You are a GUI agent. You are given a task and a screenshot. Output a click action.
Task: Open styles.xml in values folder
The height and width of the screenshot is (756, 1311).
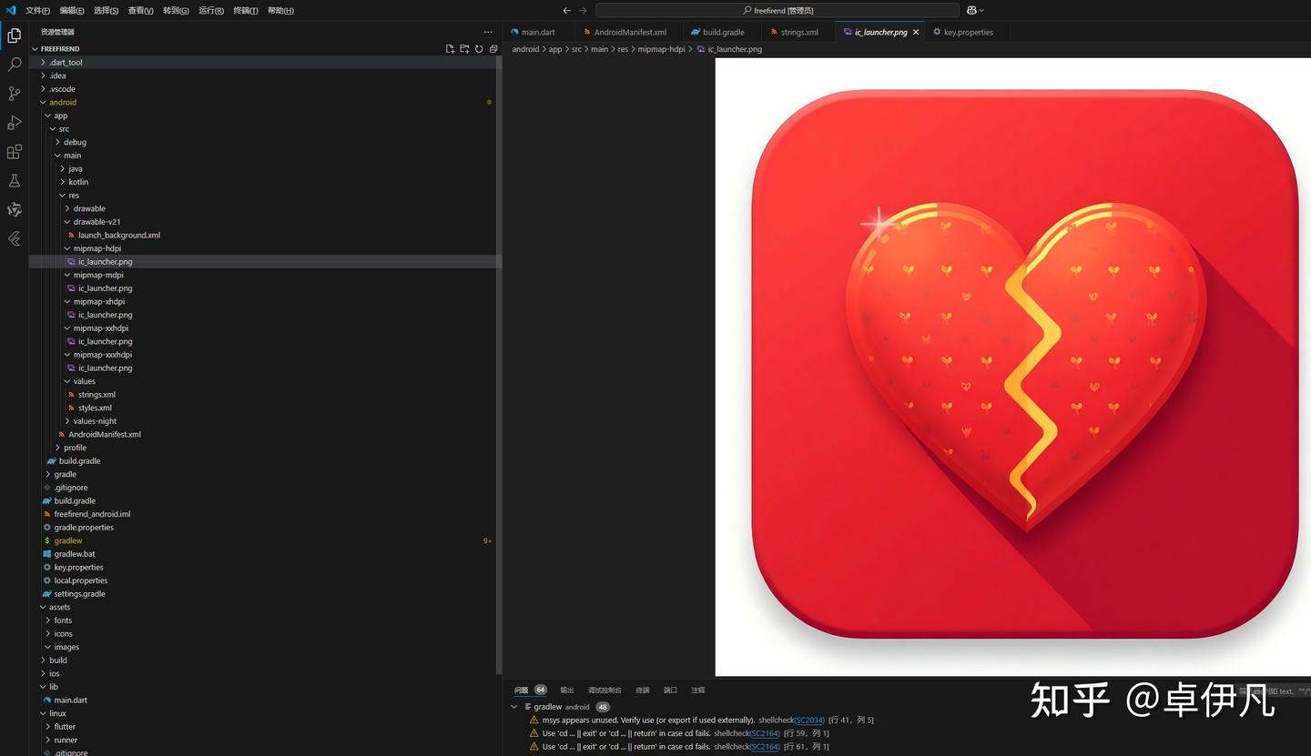(95, 408)
